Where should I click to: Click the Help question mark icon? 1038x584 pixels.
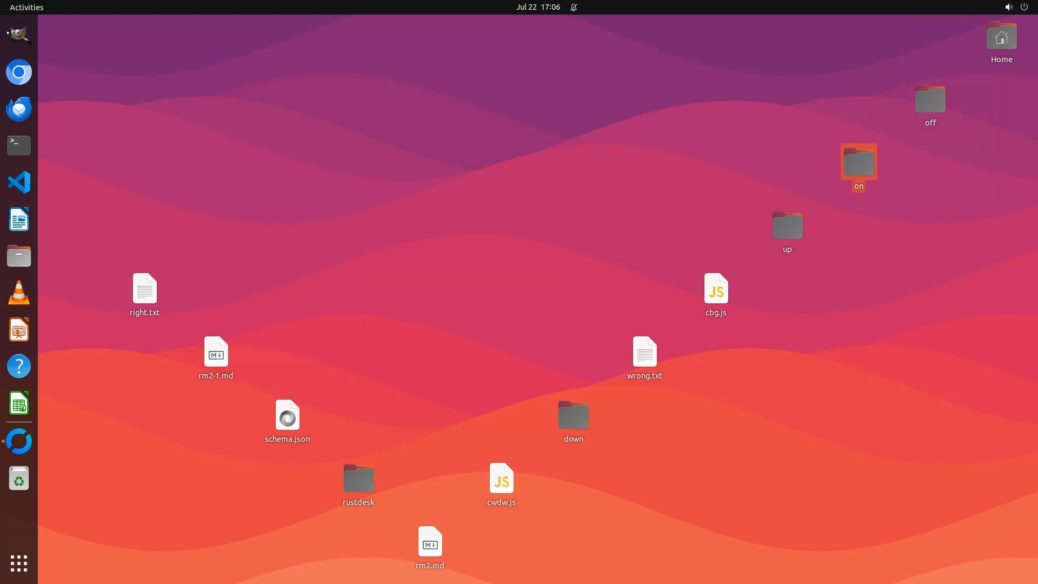point(18,367)
